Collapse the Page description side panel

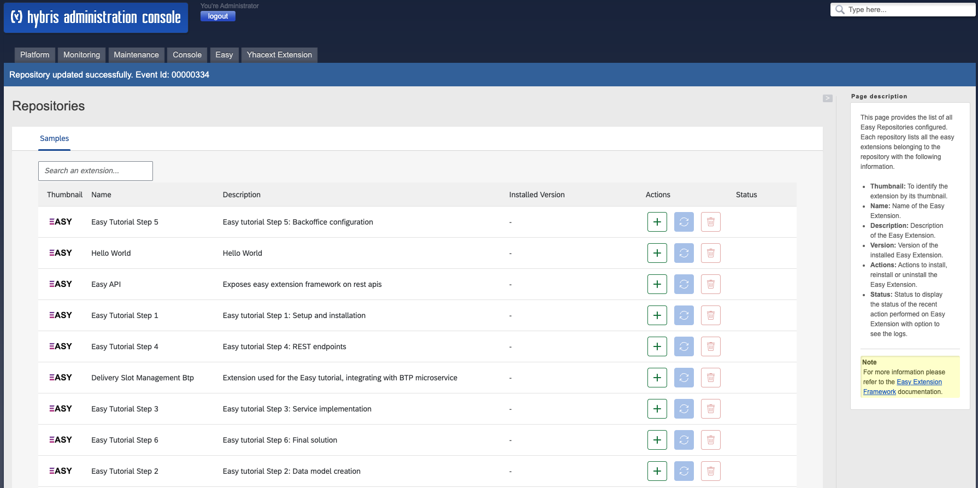[827, 98]
